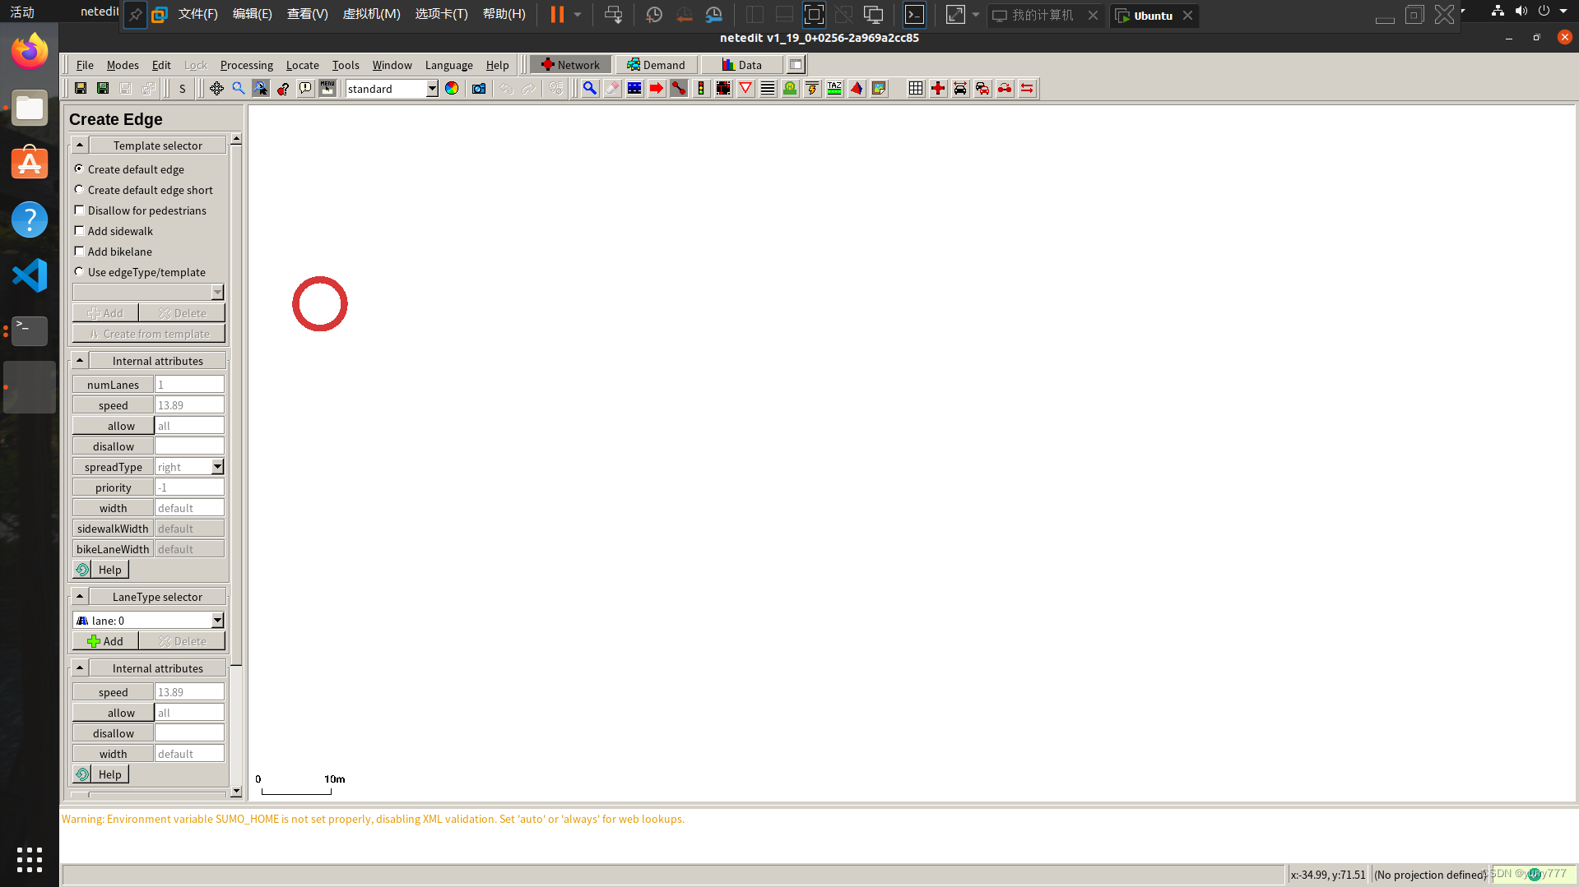Select the polygon shape mode icon
This screenshot has height=887, width=1579.
[x=857, y=88]
